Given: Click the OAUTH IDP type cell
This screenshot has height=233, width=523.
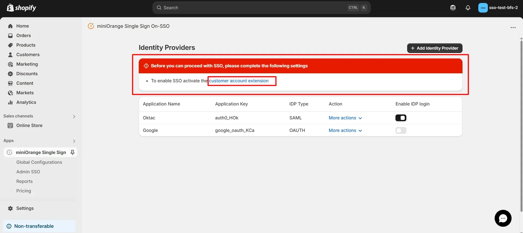Looking at the screenshot, I should (x=297, y=130).
